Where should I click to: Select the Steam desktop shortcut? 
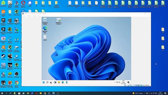pyautogui.click(x=3, y=57)
